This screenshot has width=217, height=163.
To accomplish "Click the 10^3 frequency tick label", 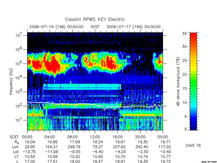I will 19,92.
